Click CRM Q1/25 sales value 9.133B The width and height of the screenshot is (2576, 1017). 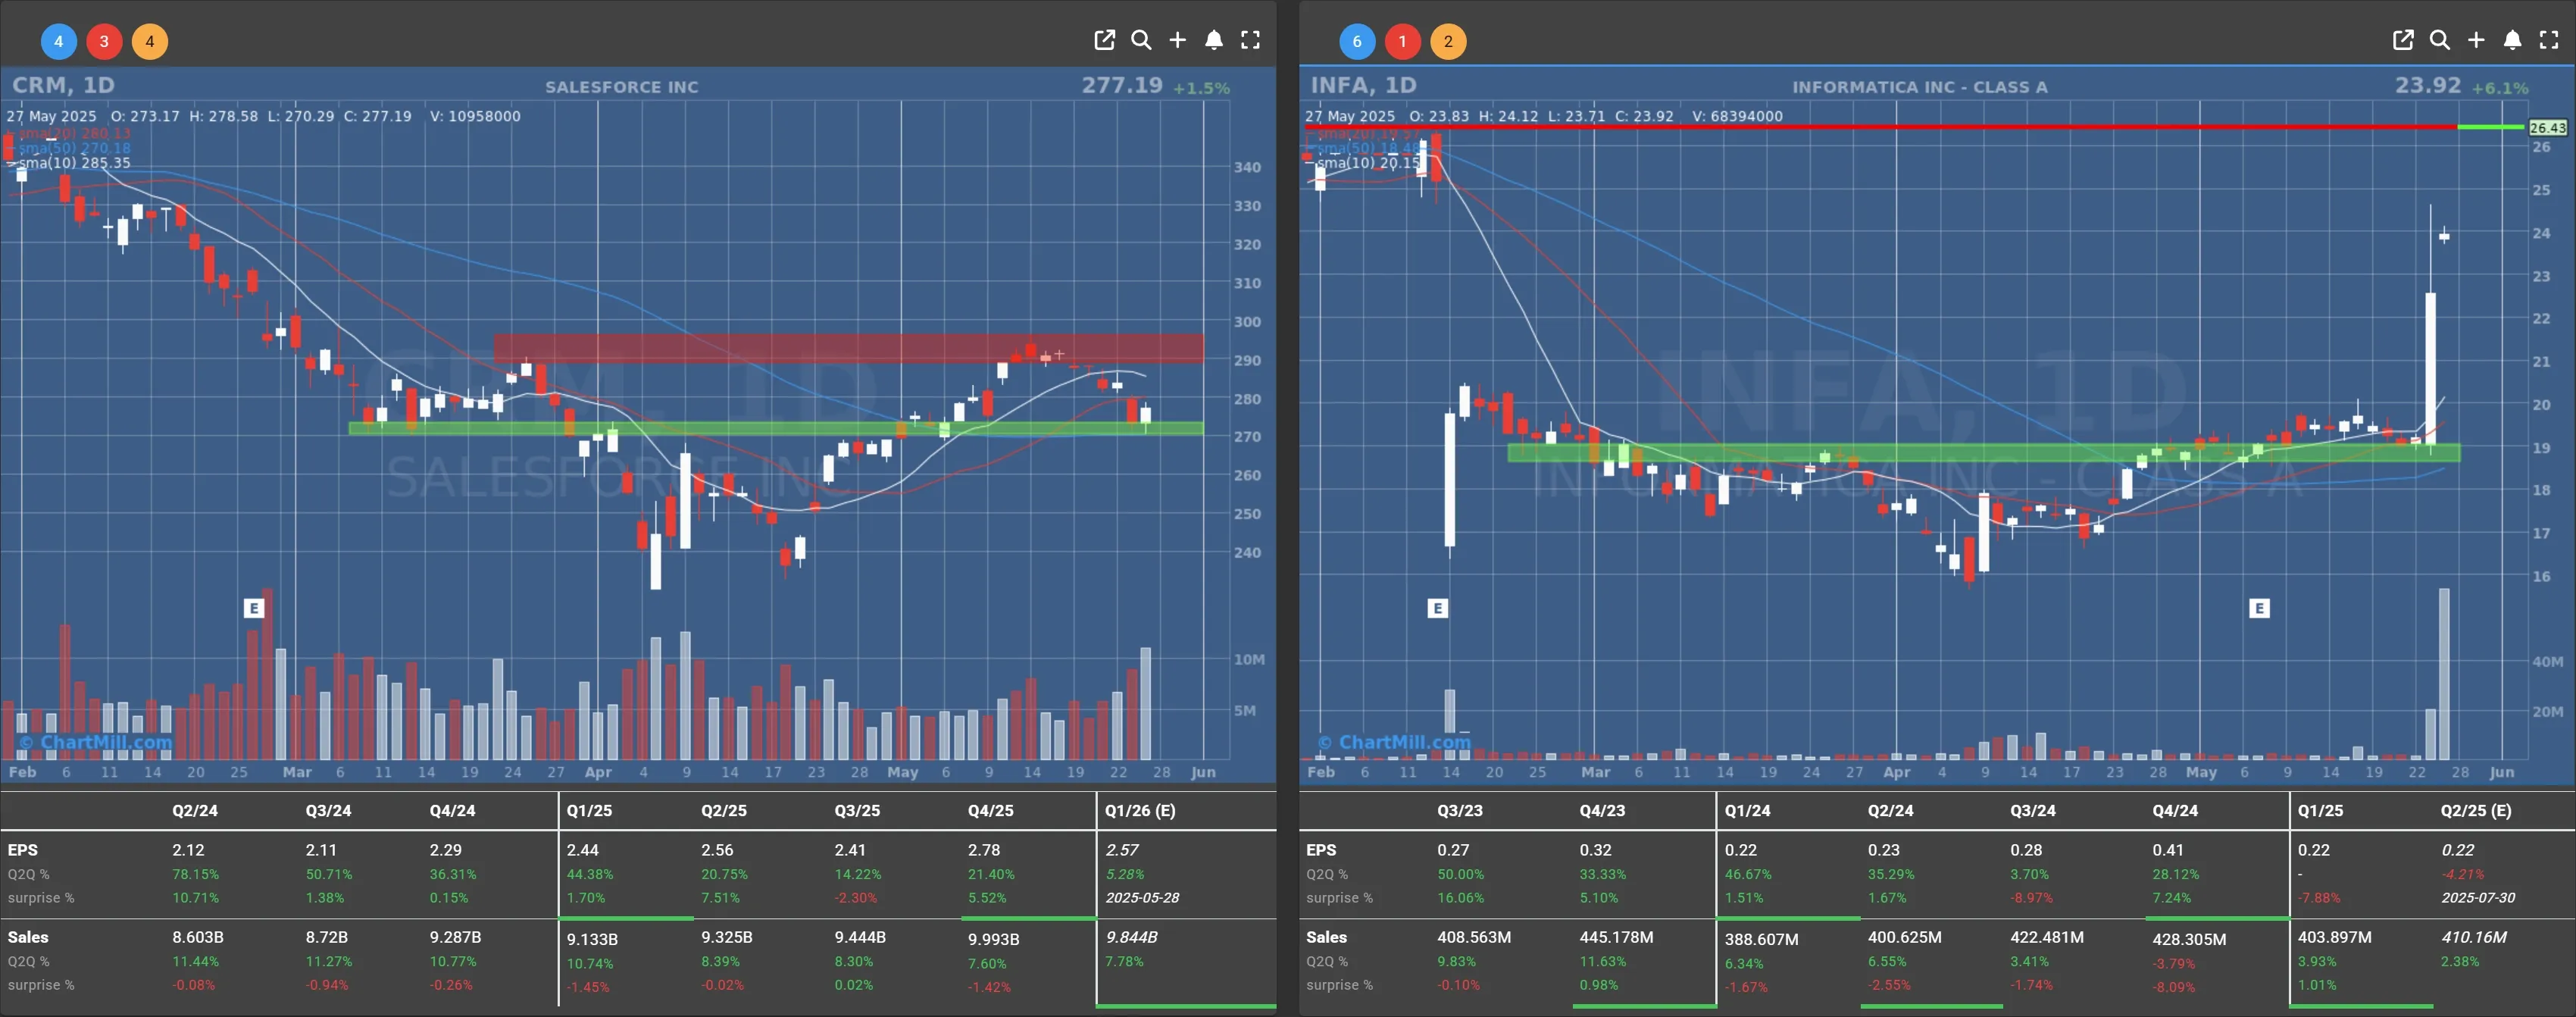592,940
